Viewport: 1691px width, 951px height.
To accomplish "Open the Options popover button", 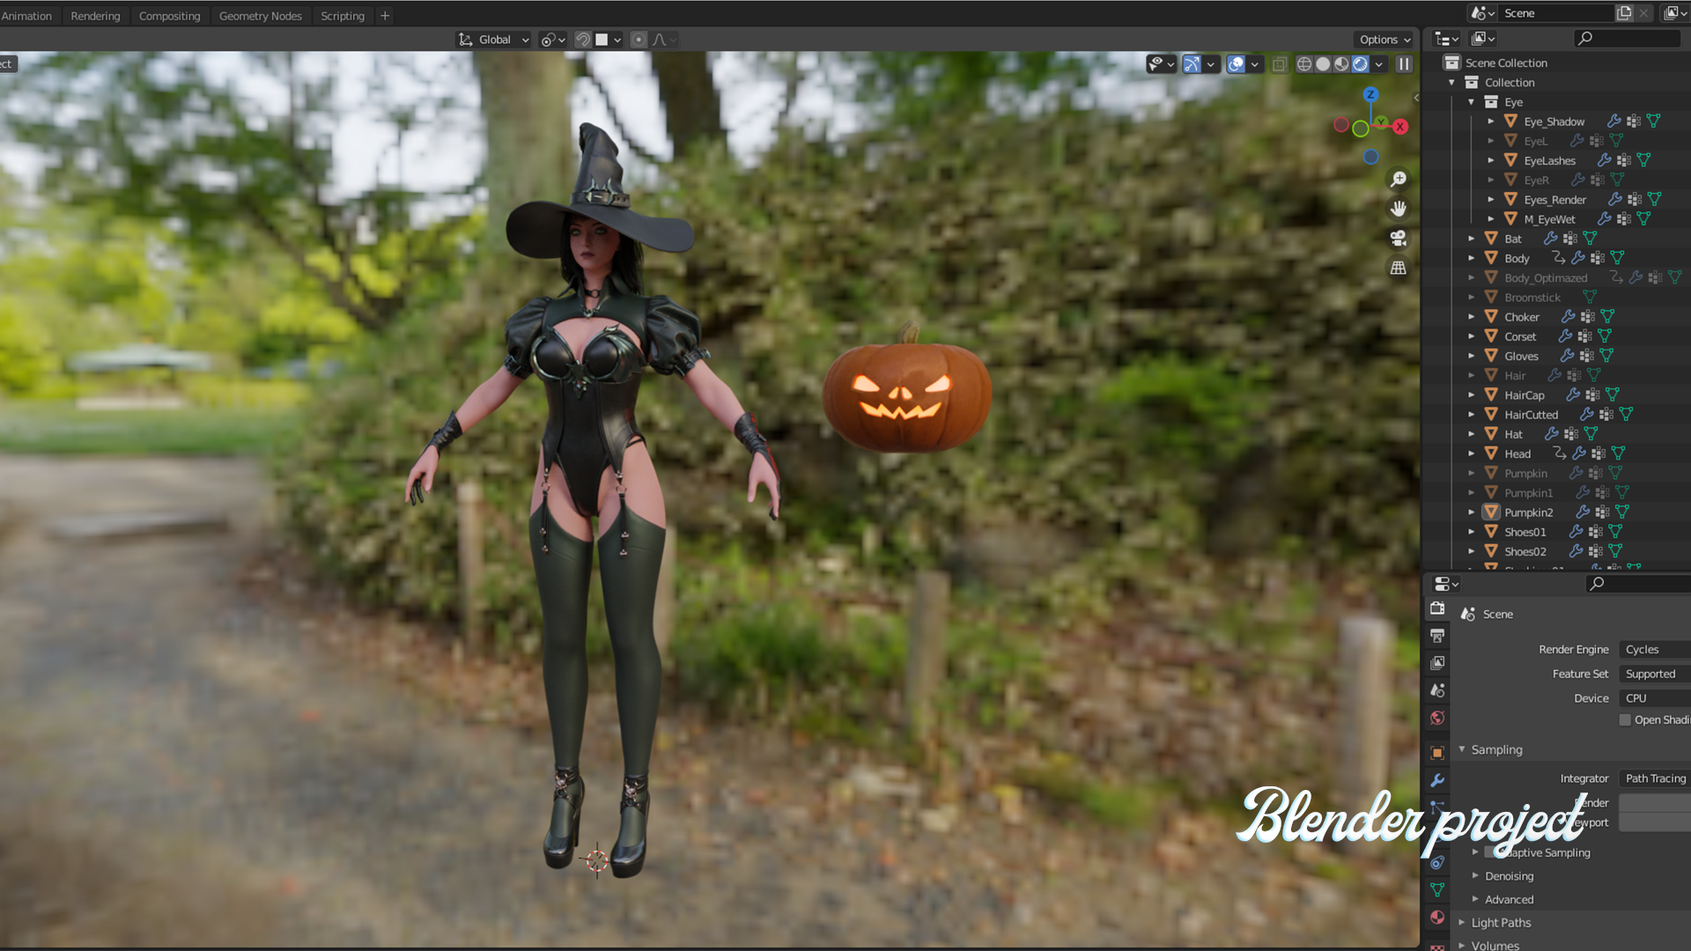I will [1384, 40].
